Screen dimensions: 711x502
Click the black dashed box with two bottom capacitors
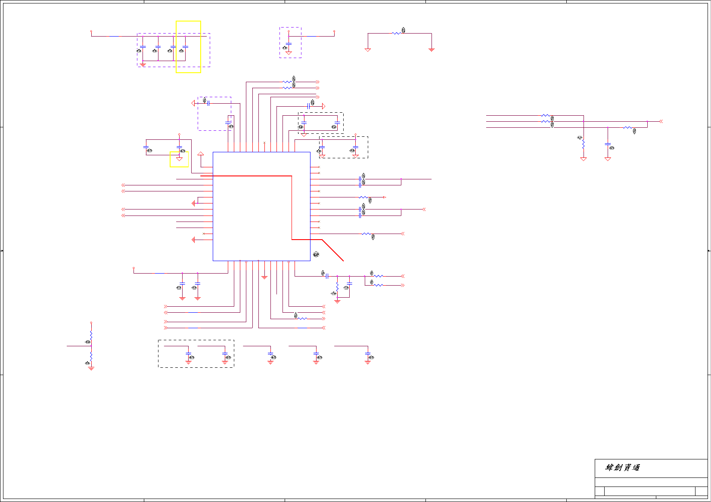point(196,354)
